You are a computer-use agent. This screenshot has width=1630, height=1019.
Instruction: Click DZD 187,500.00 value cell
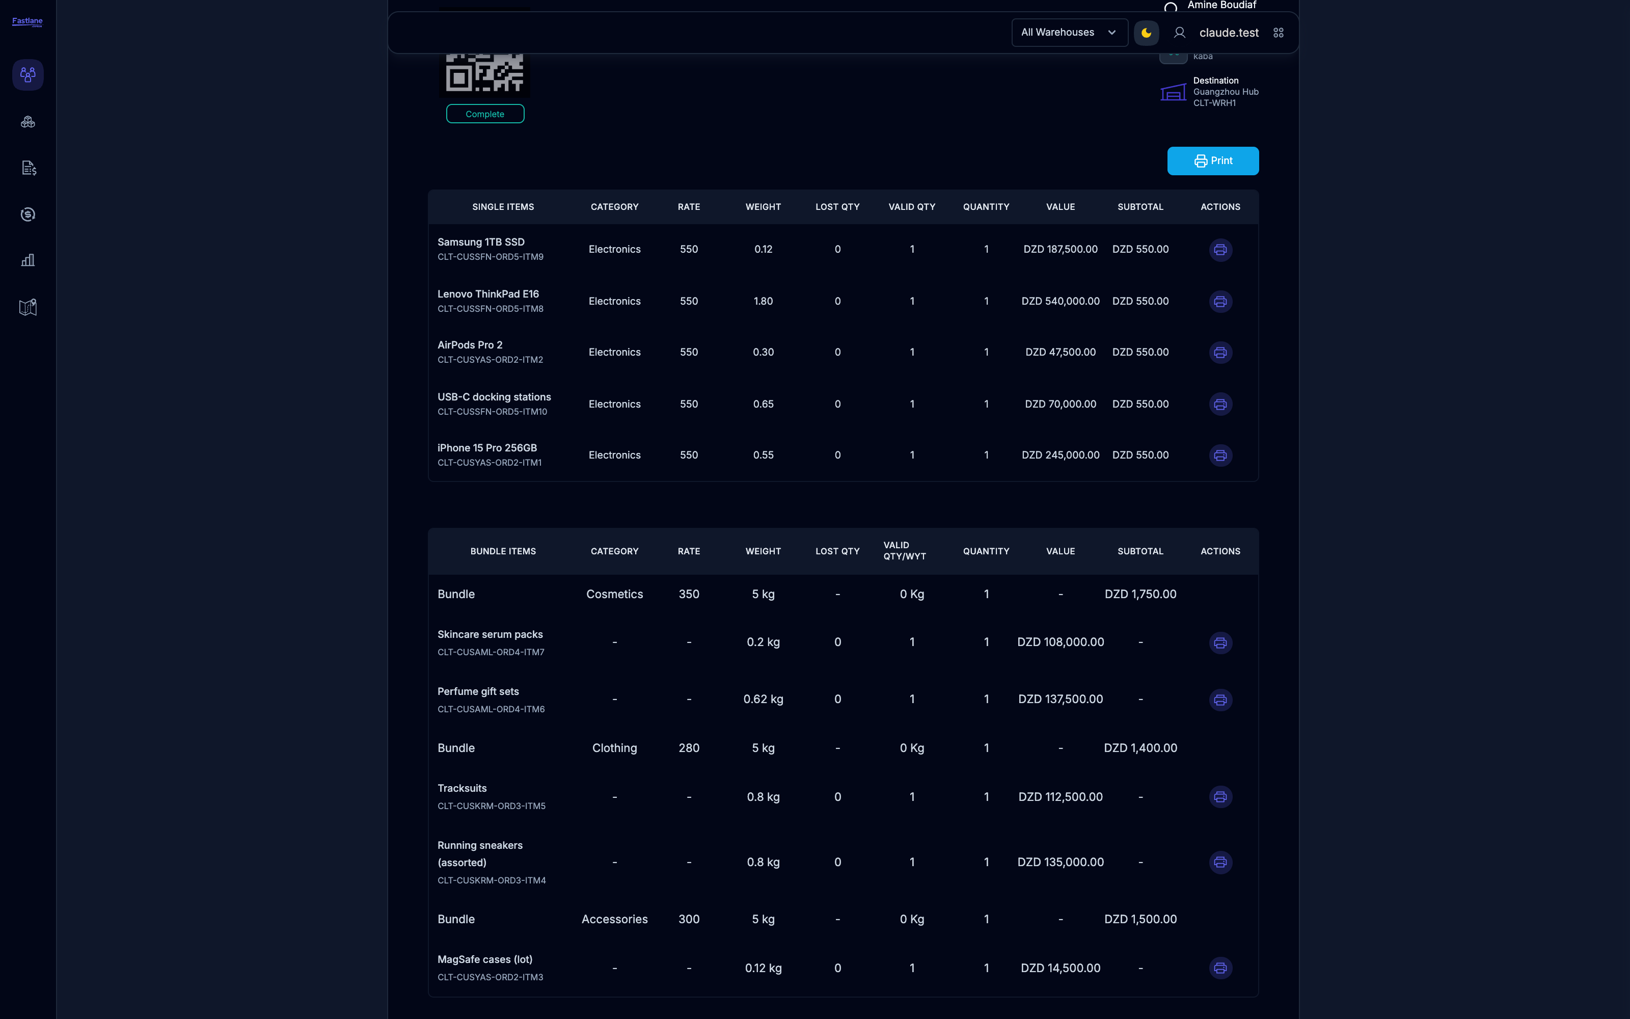click(1060, 249)
